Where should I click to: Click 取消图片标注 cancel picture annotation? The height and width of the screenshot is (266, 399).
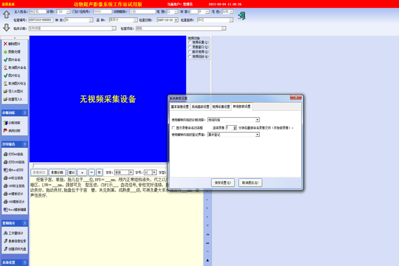point(15,83)
